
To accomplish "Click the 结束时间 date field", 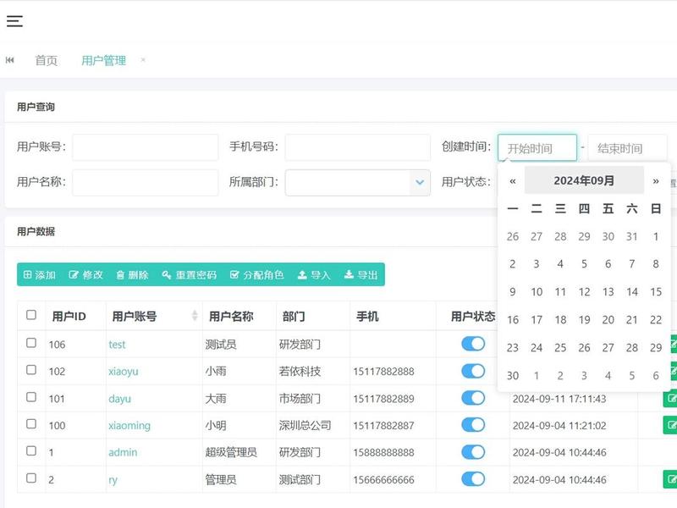I will 627,147.
